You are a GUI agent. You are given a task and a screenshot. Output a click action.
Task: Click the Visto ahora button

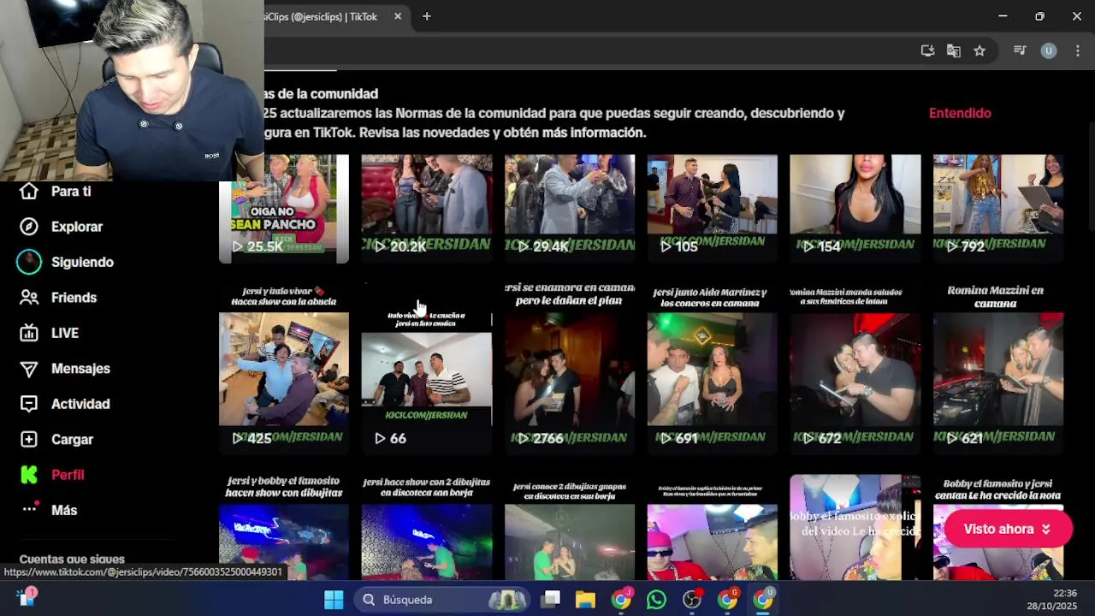point(1008,529)
